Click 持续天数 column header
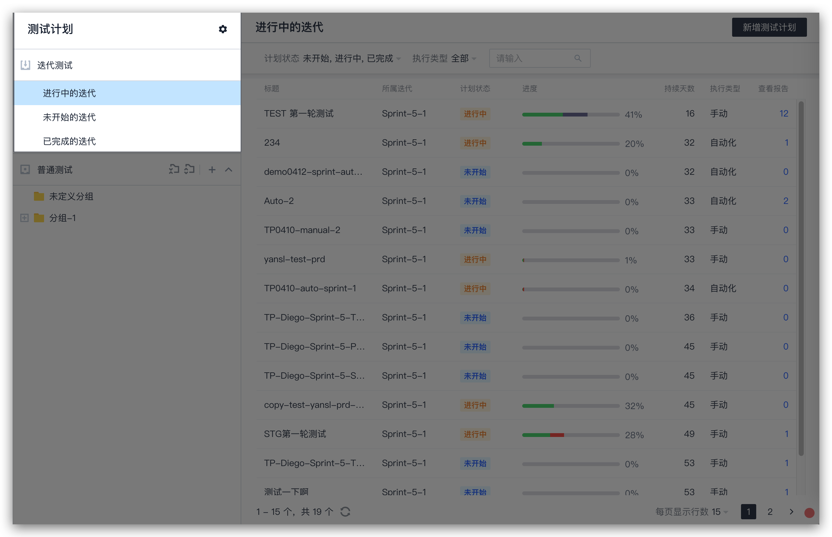The height and width of the screenshot is (537, 832). point(679,89)
